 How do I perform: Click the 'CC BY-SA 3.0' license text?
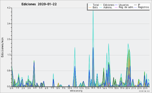[144, 91]
